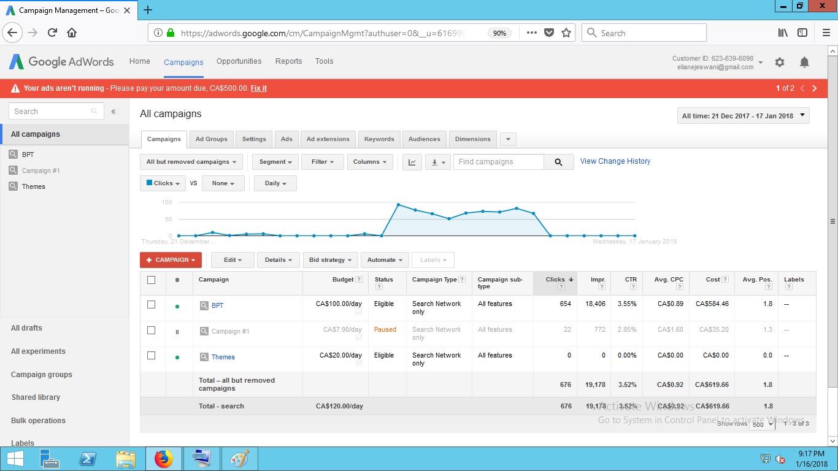Open the notifications bell
Viewport: 838px width, 471px height.
pyautogui.click(x=804, y=62)
